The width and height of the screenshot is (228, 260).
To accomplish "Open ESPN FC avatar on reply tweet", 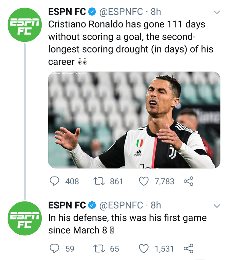I will [25, 219].
